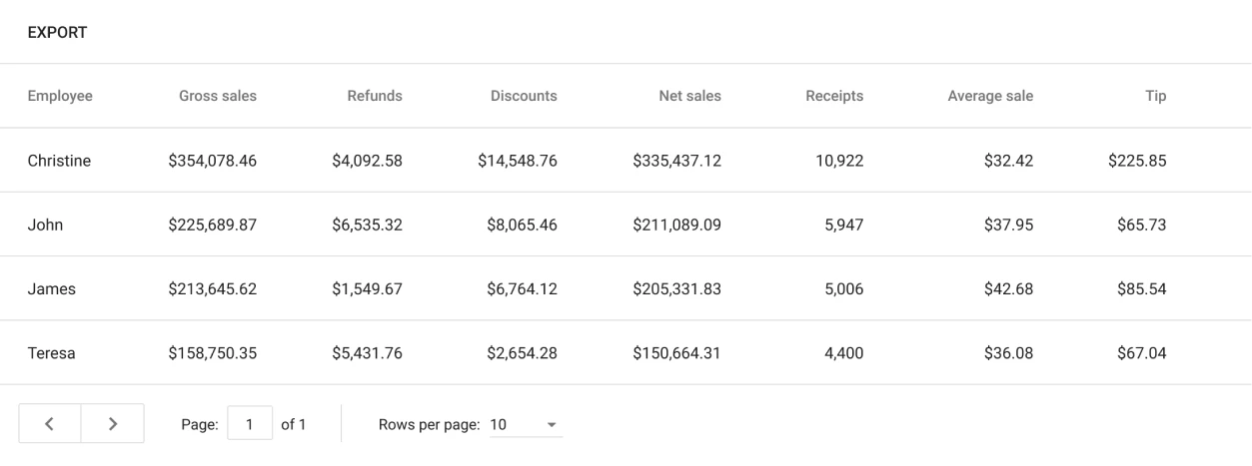Click Christine's gross sales value $354,078.46

click(212, 161)
